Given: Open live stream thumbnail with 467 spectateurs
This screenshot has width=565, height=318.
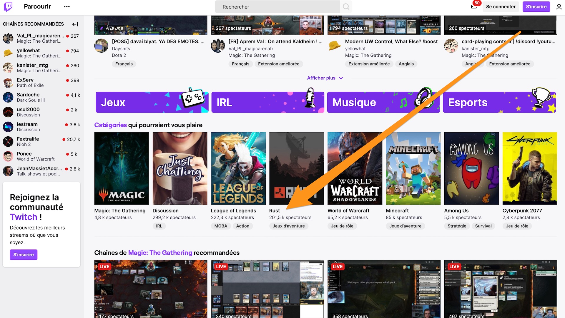Looking at the screenshot, I should coord(501,289).
